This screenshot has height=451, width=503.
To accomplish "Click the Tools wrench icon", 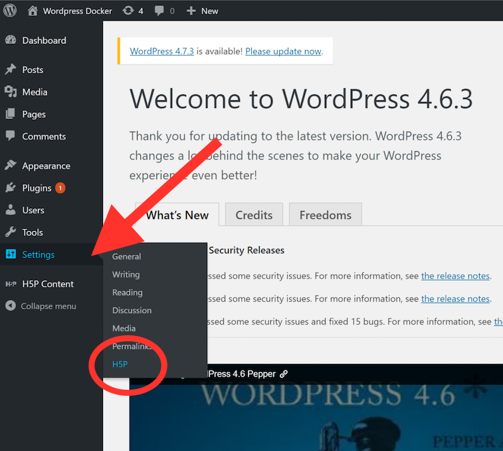I will click(x=11, y=232).
